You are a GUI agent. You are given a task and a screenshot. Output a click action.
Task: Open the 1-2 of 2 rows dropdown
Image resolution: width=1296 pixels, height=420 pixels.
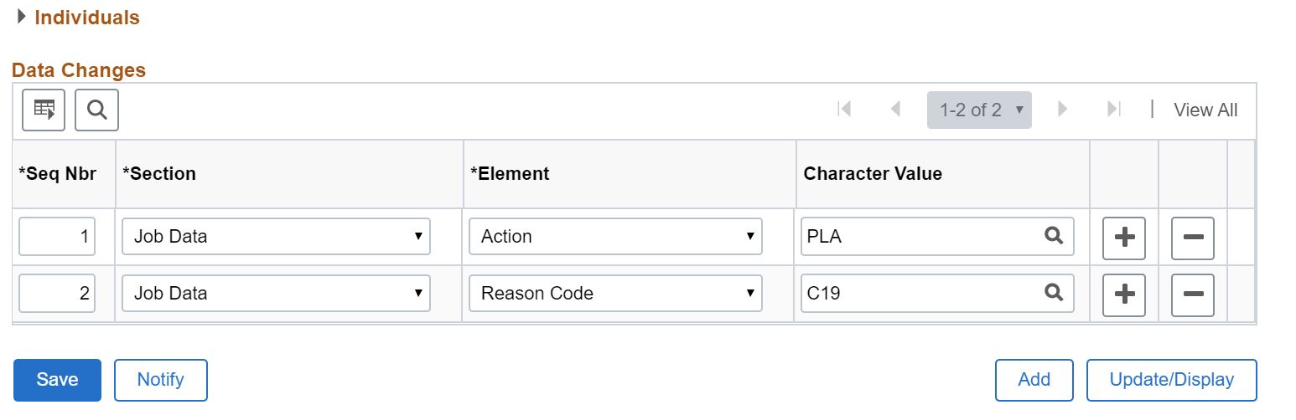[x=979, y=110]
